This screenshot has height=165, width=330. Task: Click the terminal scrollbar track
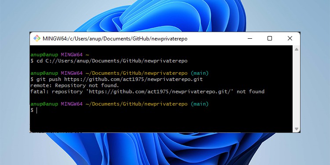[296, 89]
